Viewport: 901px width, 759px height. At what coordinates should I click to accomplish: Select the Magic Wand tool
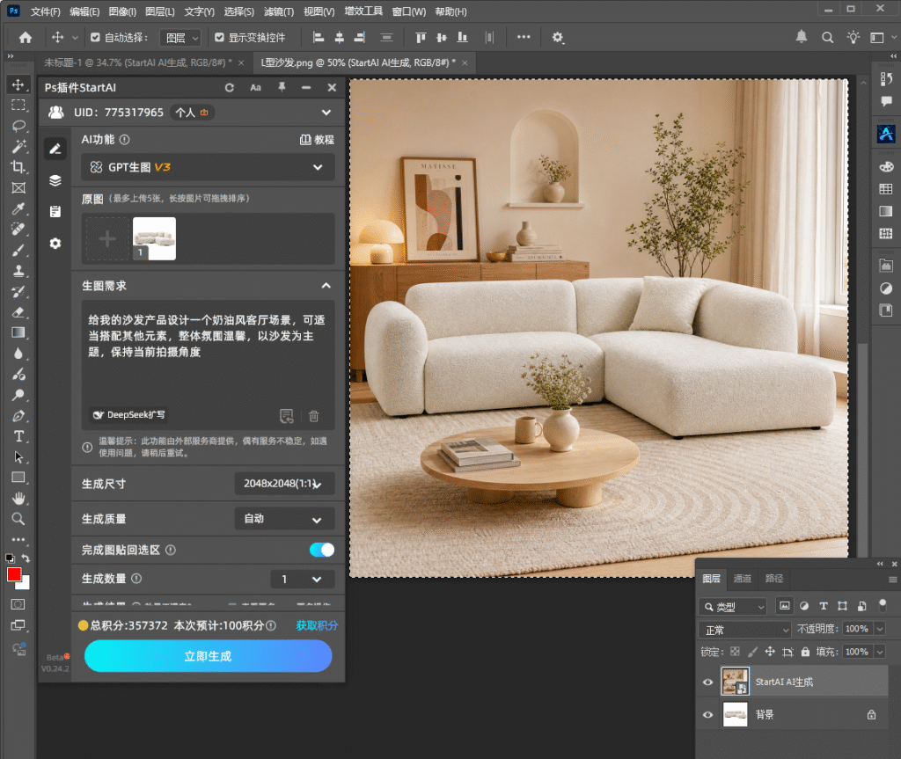(18, 147)
